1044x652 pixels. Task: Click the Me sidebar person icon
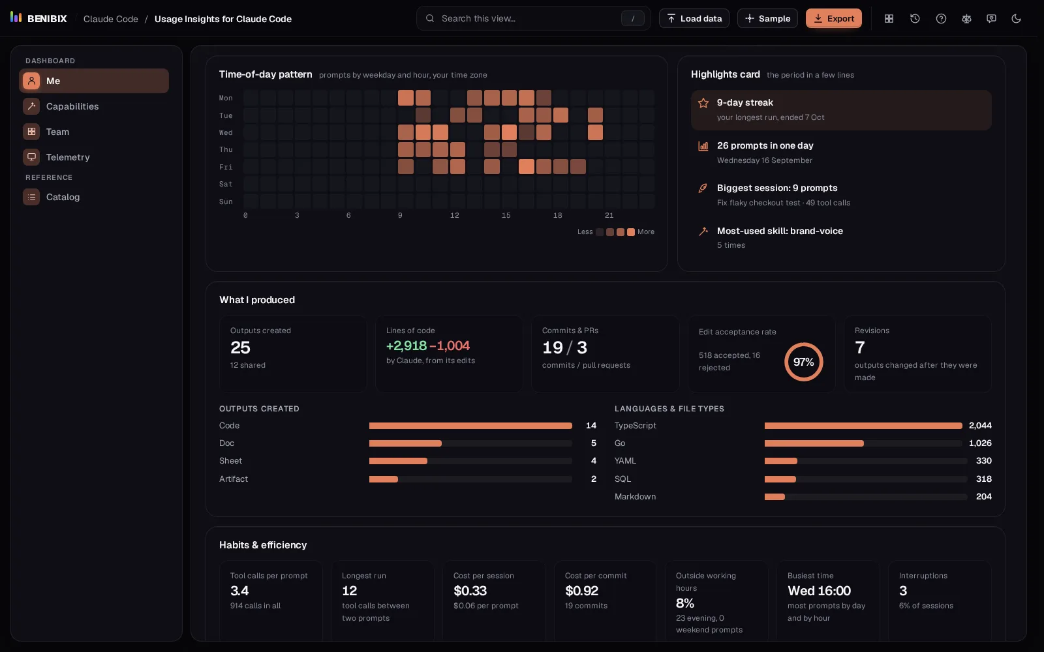(31, 81)
